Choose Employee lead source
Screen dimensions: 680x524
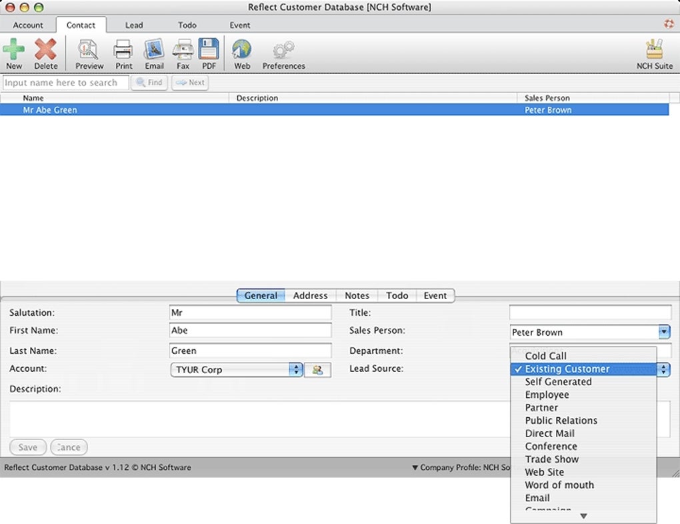583,395
